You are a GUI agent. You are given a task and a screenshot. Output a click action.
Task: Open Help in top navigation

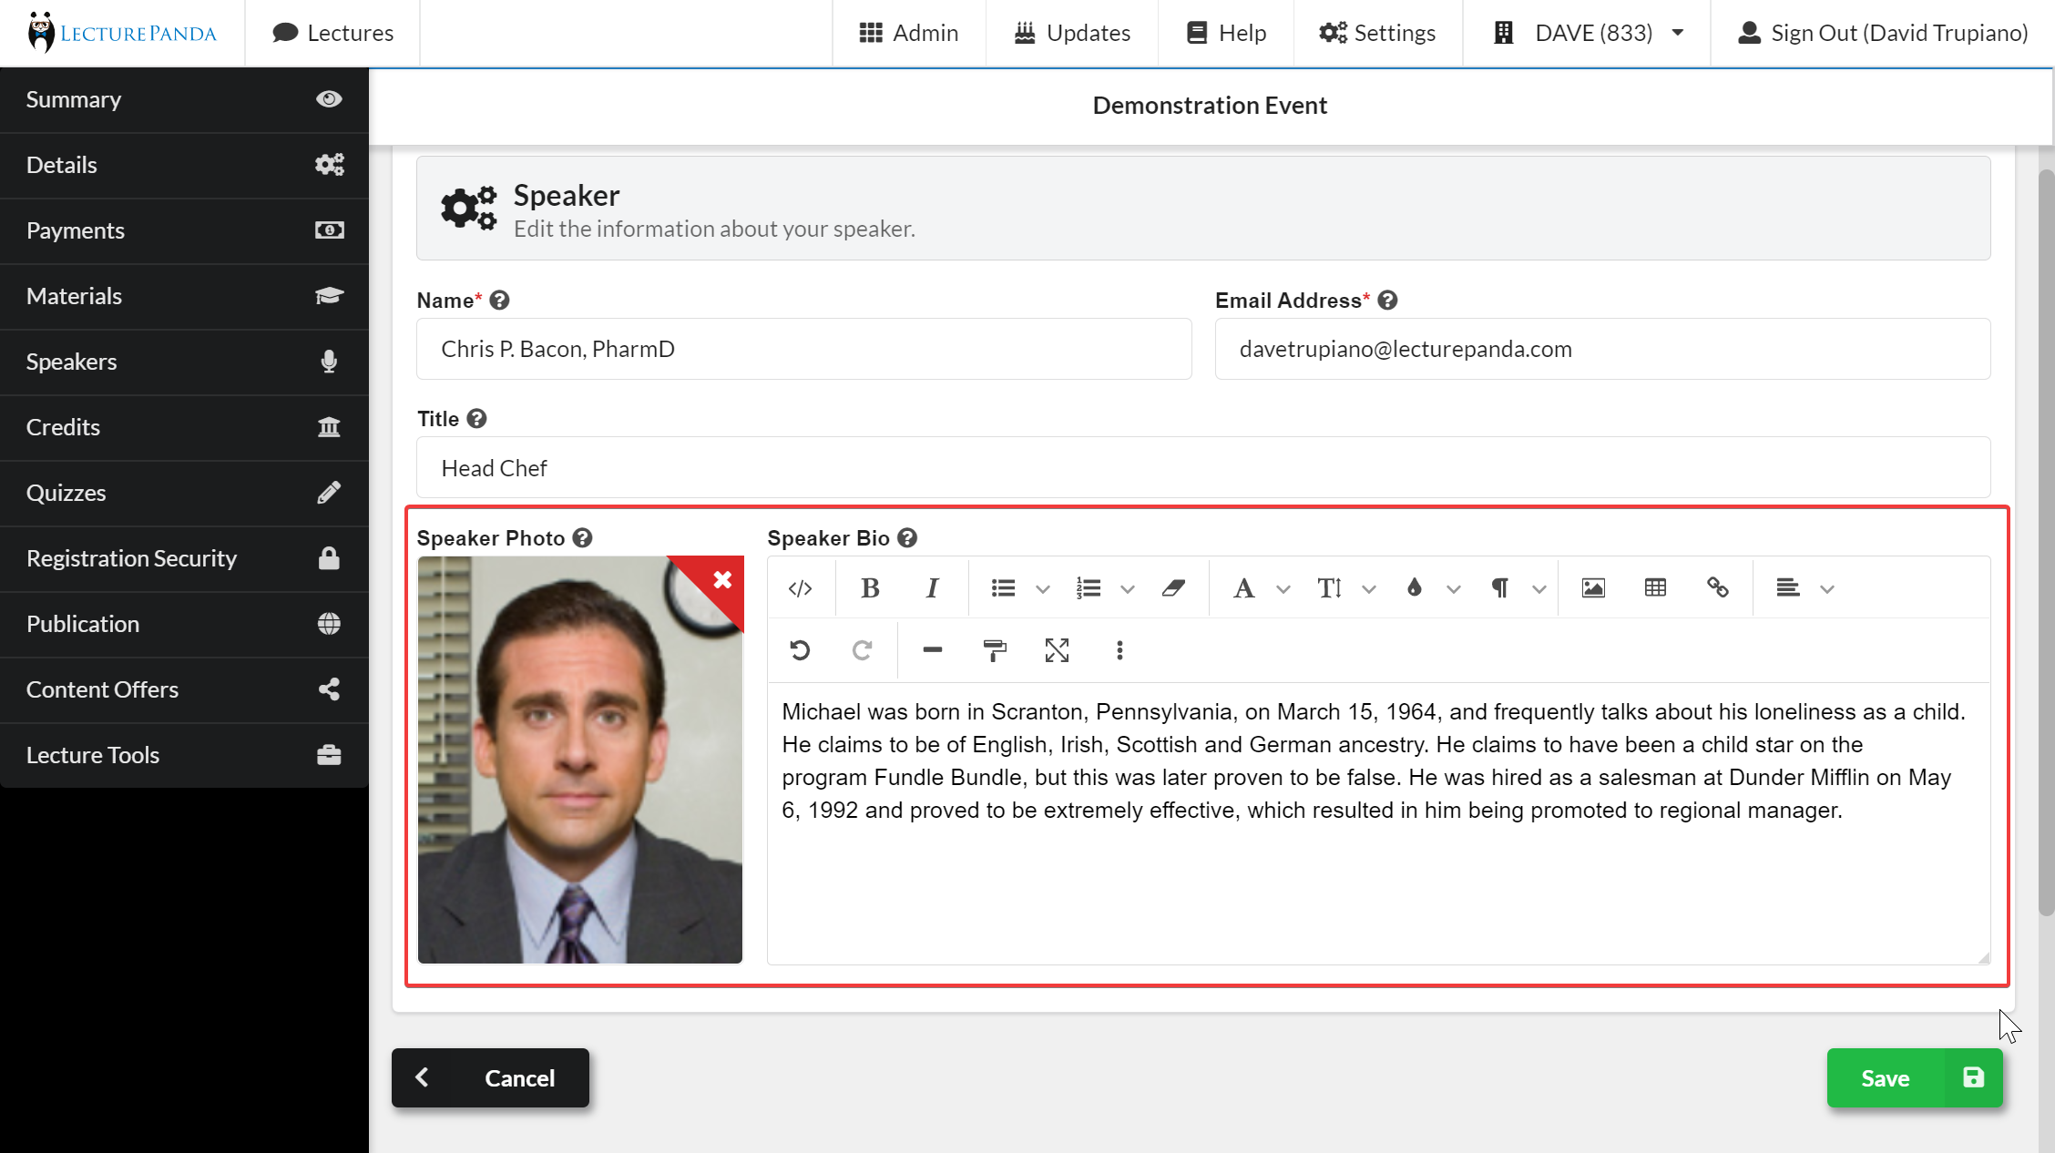pyautogui.click(x=1226, y=33)
